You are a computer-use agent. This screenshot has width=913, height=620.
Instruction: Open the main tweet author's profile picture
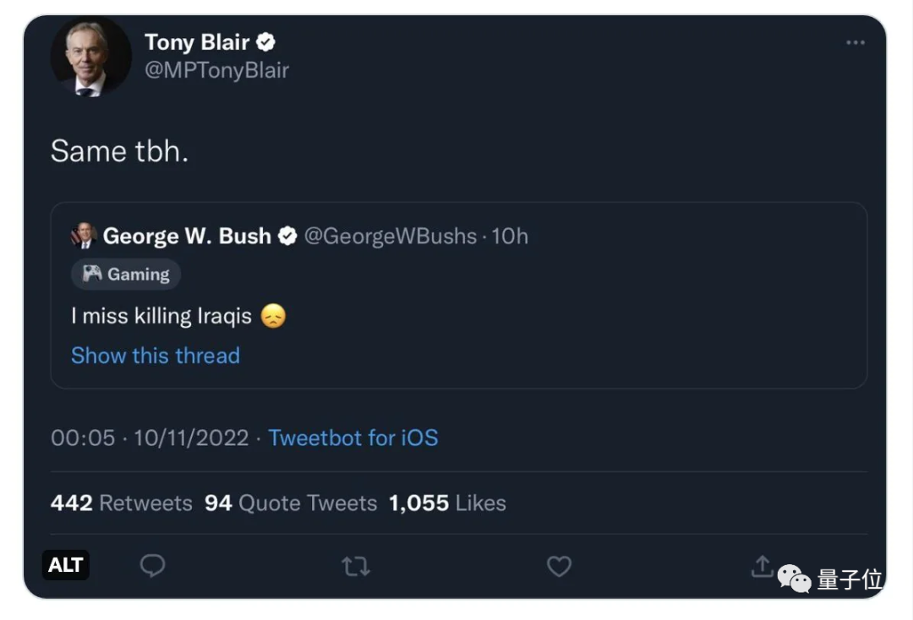point(90,57)
